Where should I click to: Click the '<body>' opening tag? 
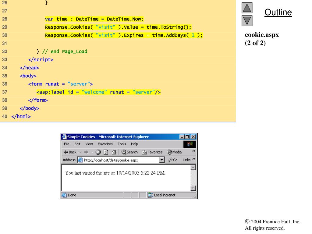[x=28, y=76]
